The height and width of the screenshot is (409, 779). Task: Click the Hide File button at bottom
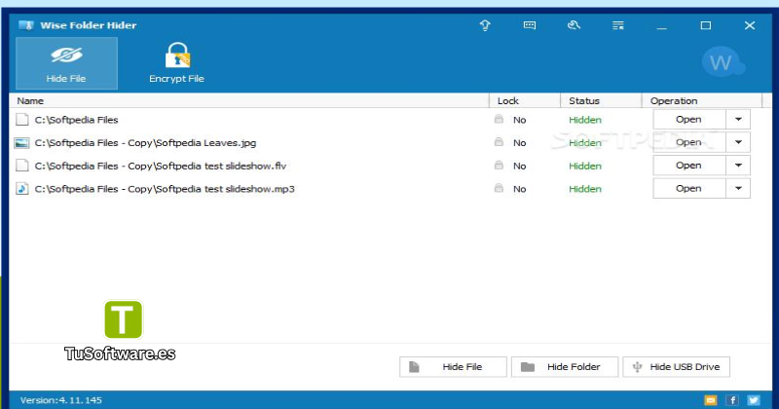tap(453, 367)
